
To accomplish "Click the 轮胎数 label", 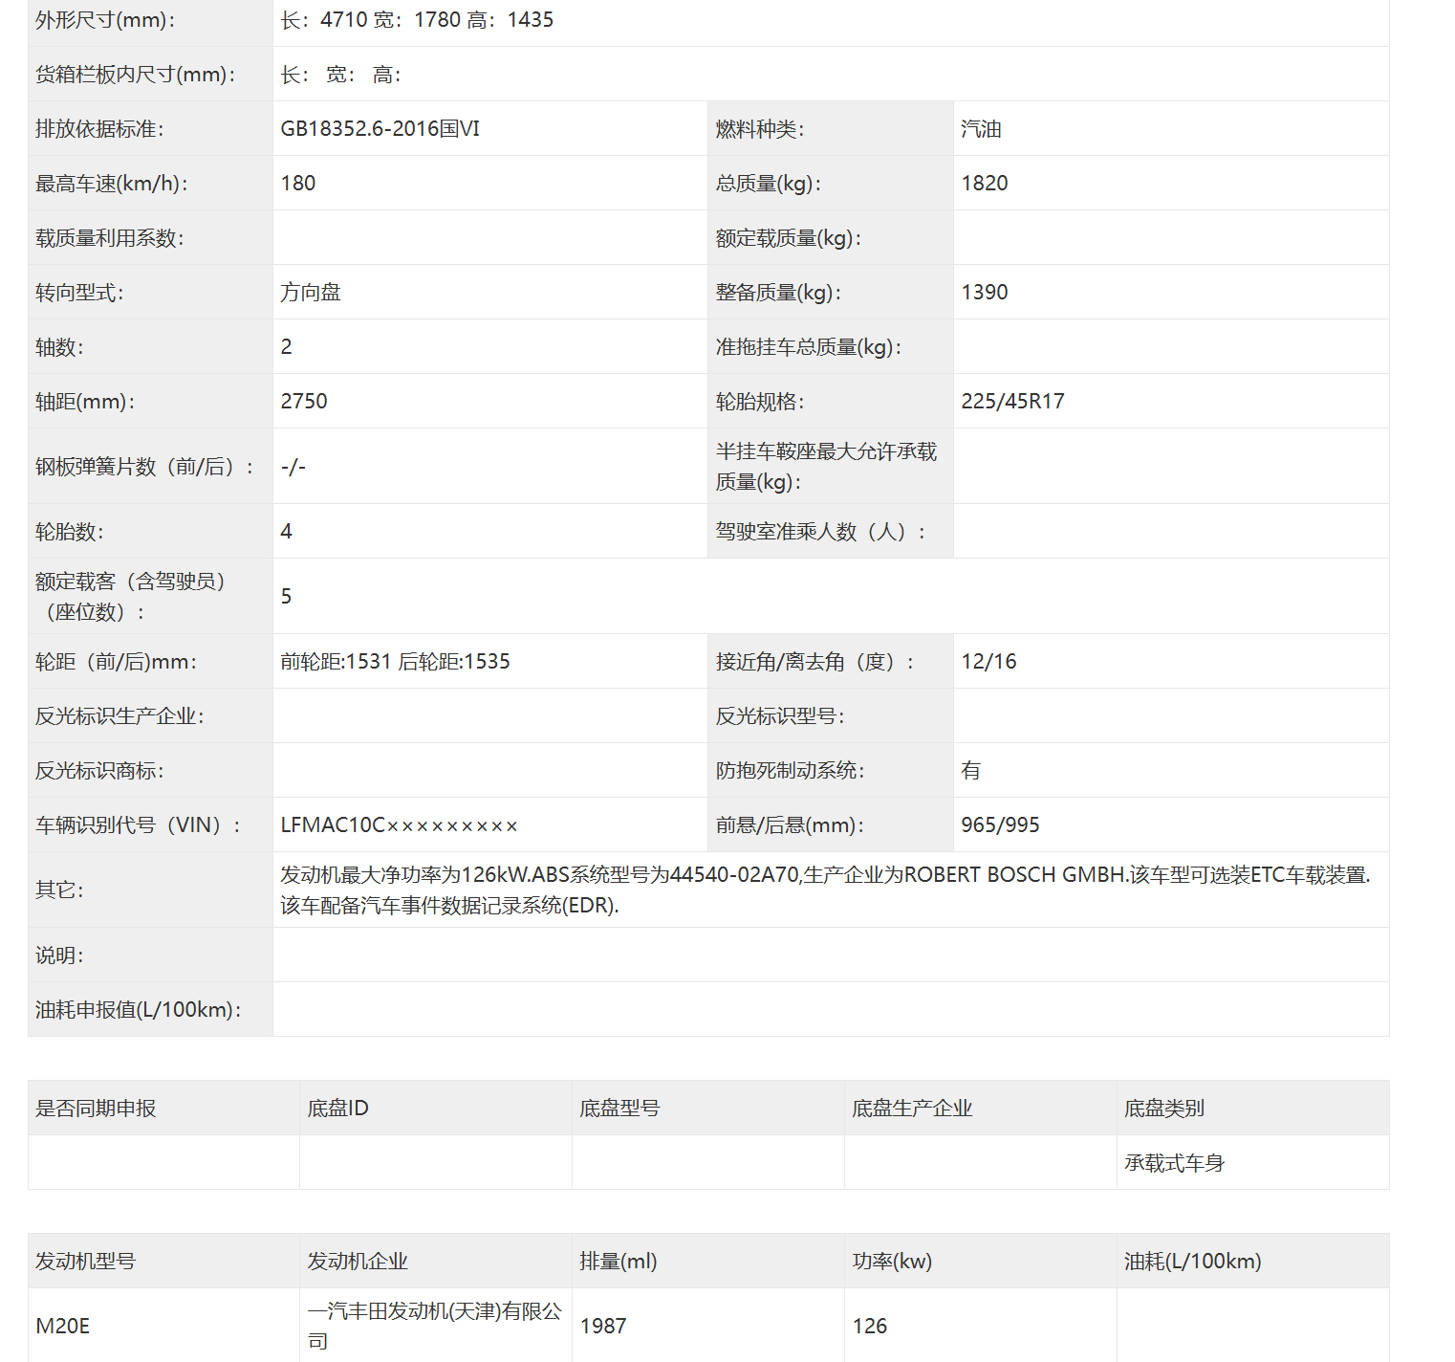I will pyautogui.click(x=70, y=531).
